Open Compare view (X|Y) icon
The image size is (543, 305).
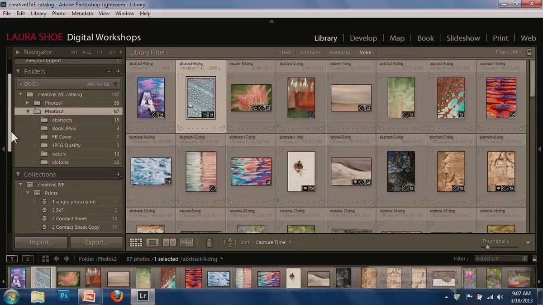169,243
